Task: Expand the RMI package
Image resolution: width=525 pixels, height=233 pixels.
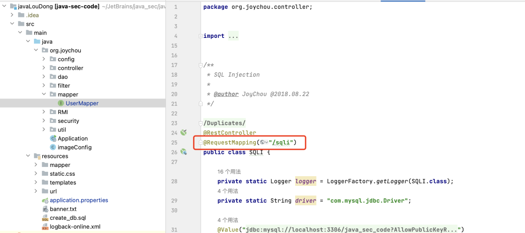Action: click(x=44, y=112)
